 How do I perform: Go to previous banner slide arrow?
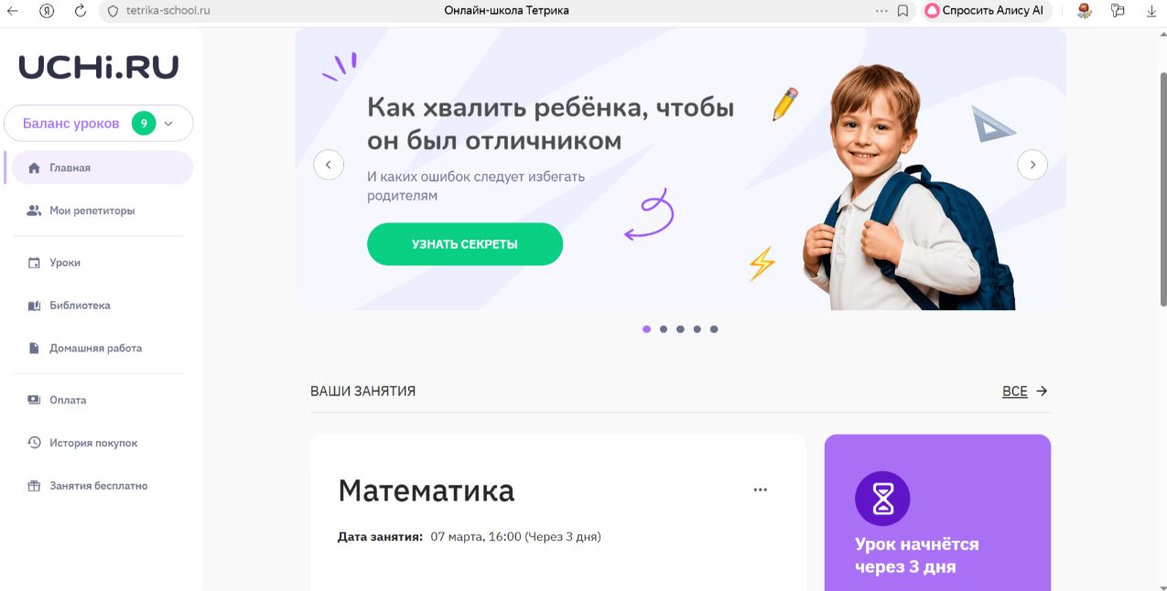point(329,165)
